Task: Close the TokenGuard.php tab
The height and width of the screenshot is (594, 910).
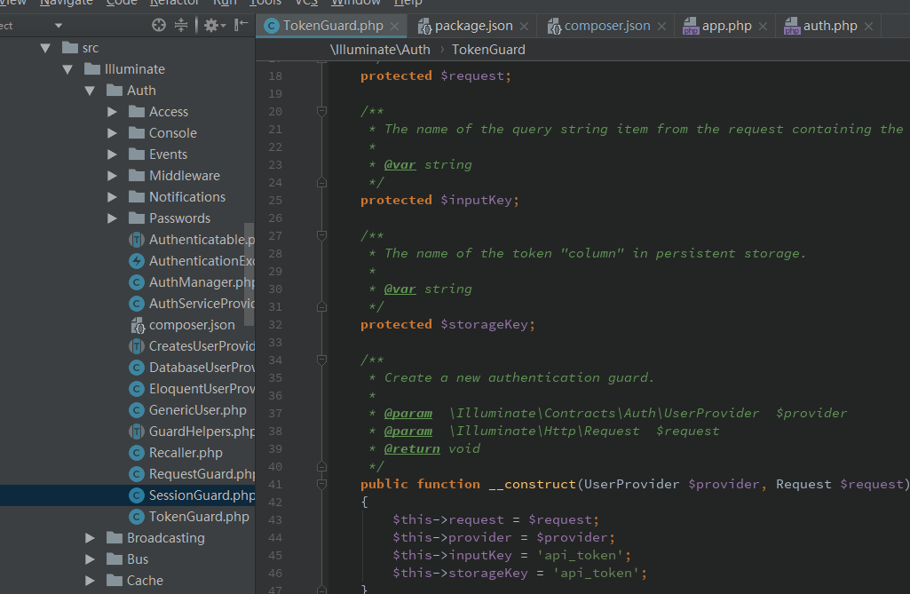Action: click(x=395, y=27)
